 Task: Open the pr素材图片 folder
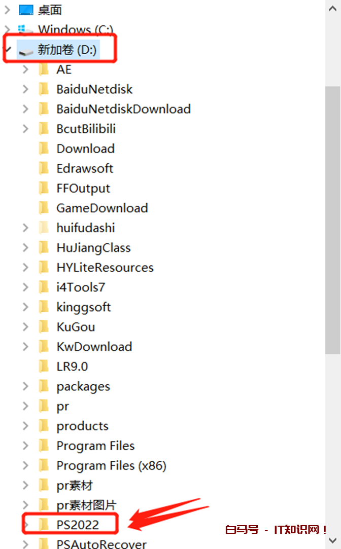(x=86, y=505)
